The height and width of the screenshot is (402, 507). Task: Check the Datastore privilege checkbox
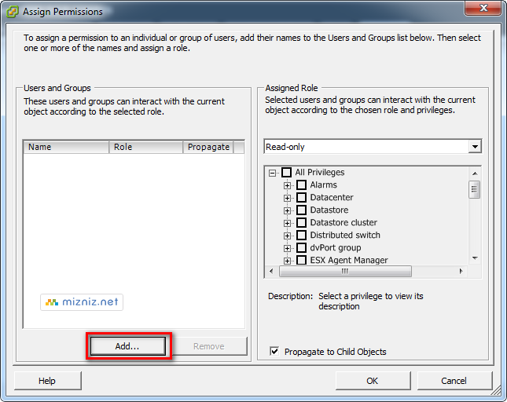[x=301, y=210]
